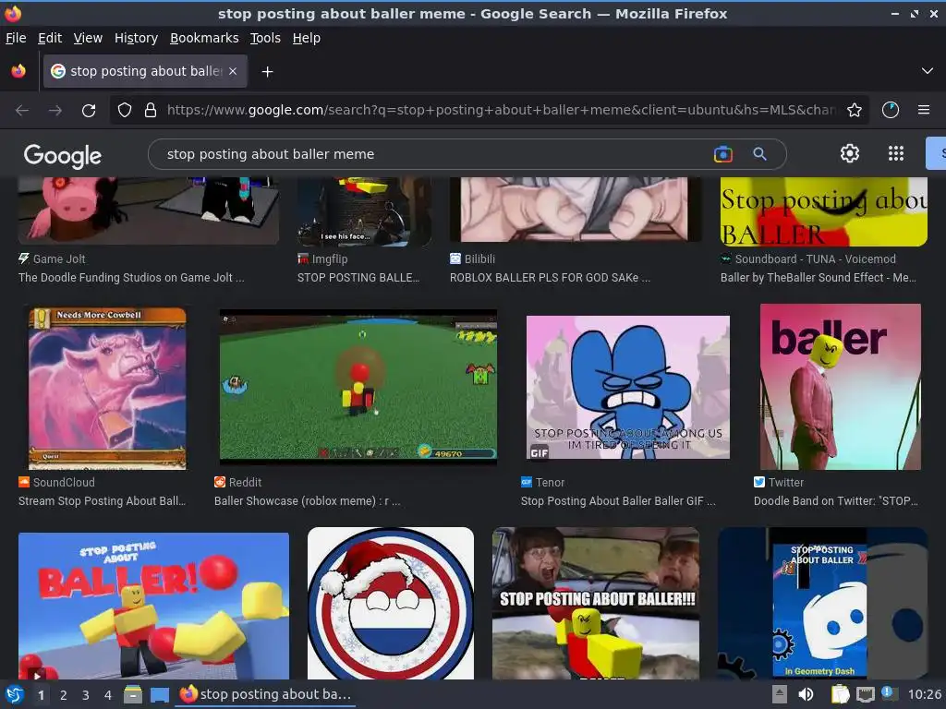Click 'STOP POSTING BALLE...' Imgflip title
Image resolution: width=946 pixels, height=709 pixels.
click(358, 278)
